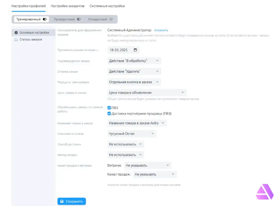279x206 pixels.
Task: Click the calendar icon in date field
Action: pos(135,50)
